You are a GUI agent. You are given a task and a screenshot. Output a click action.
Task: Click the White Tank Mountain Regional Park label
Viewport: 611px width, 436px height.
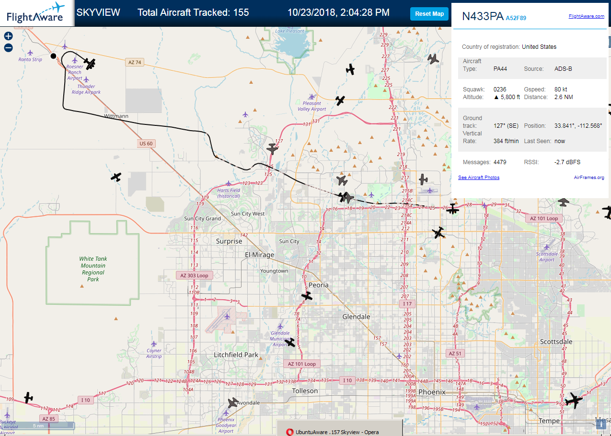coord(93,269)
